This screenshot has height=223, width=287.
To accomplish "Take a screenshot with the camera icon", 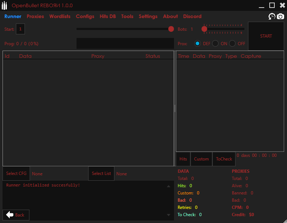I will point(280,17).
